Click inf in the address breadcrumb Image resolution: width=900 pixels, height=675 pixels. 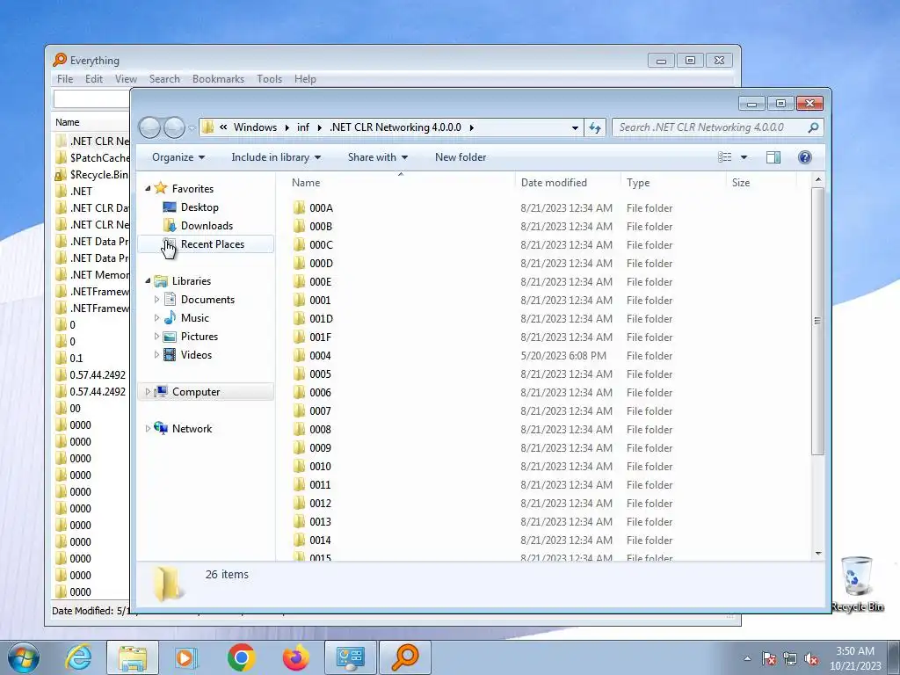coord(303,127)
